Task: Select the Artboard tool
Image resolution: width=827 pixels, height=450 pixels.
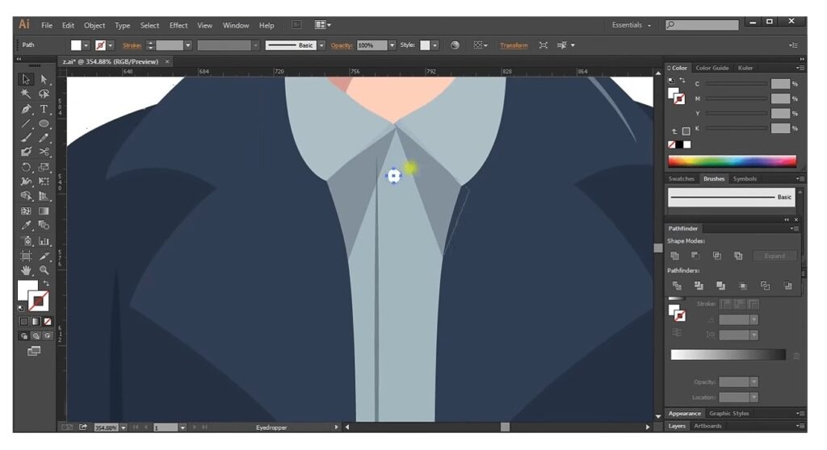Action: click(25, 256)
